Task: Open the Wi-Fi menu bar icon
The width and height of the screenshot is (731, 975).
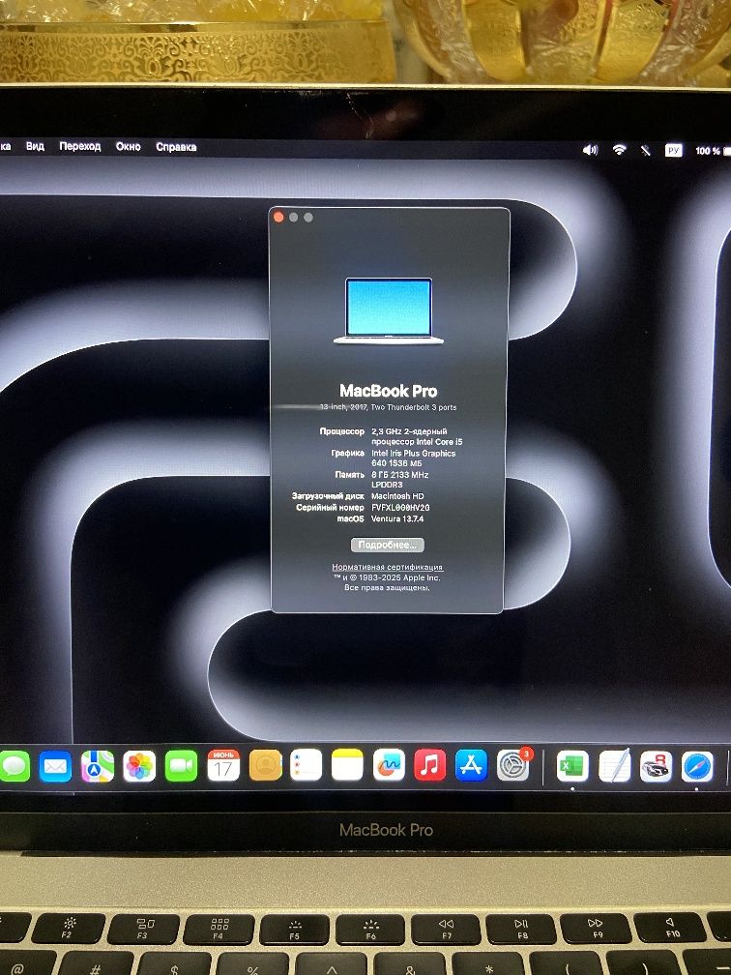Action: (x=619, y=150)
